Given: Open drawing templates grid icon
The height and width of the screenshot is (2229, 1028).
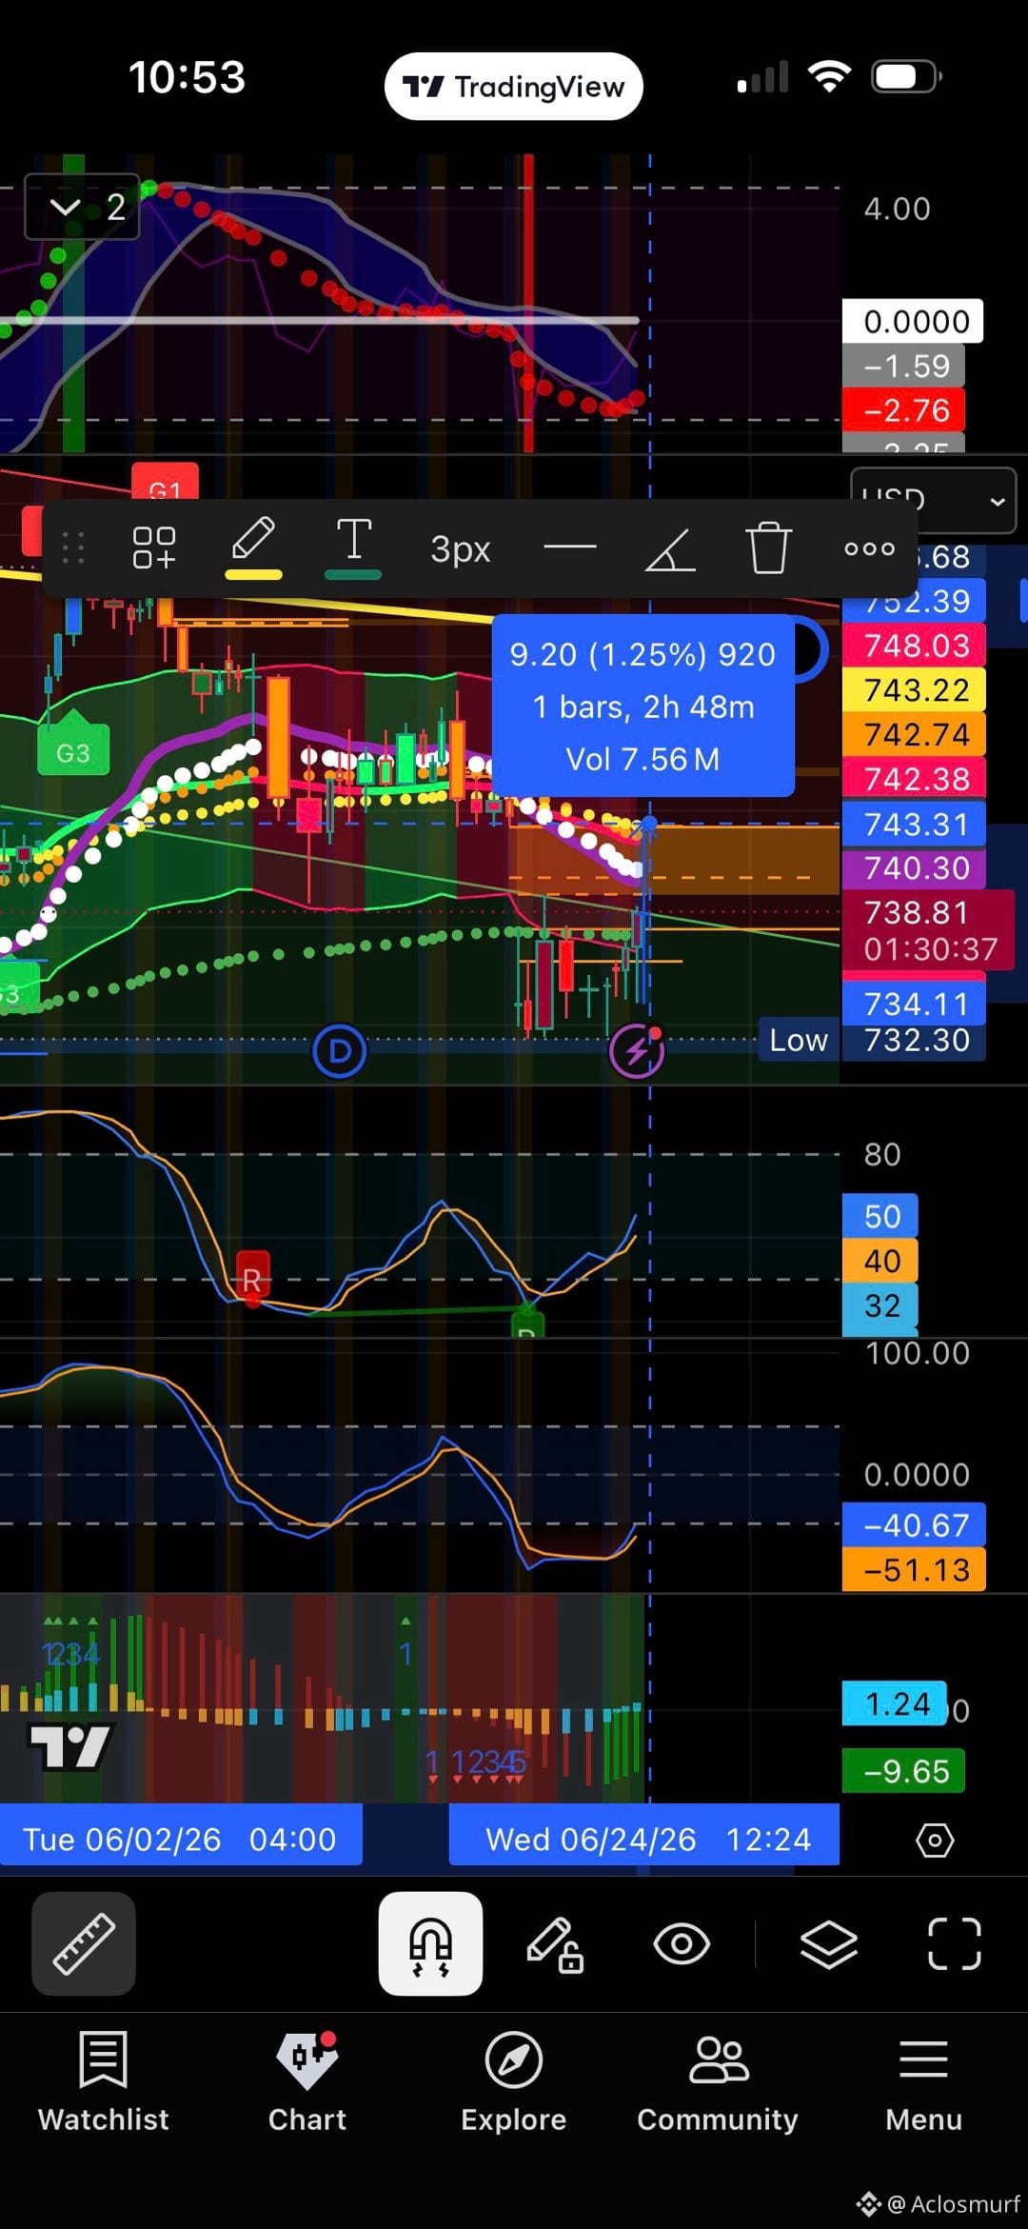Looking at the screenshot, I should (154, 548).
